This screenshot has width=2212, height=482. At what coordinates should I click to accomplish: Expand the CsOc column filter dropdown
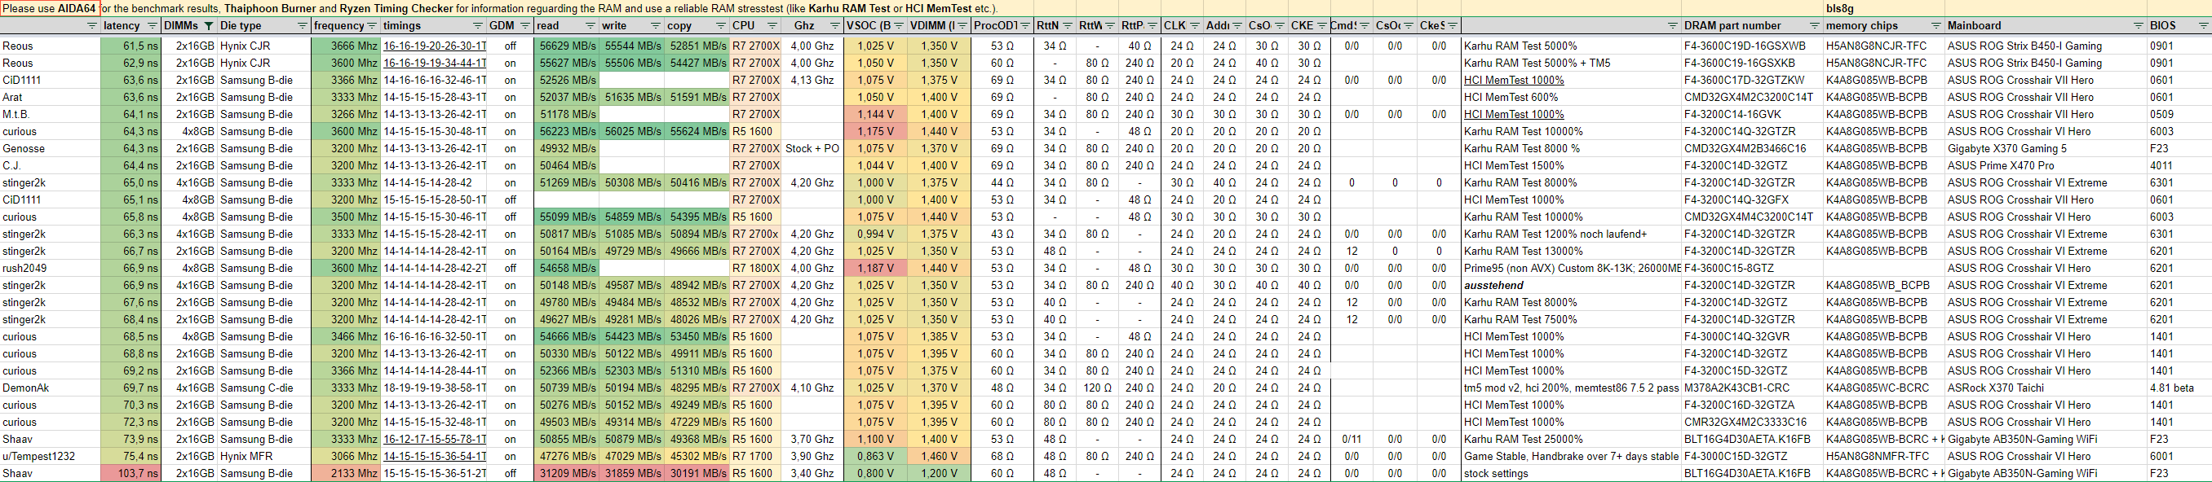pos(1409,26)
